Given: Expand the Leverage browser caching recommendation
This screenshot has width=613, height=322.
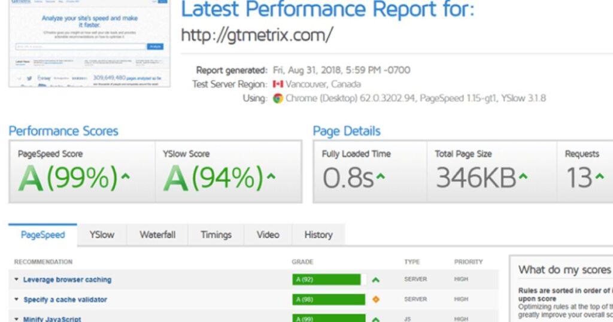Looking at the screenshot, I should coord(17,280).
